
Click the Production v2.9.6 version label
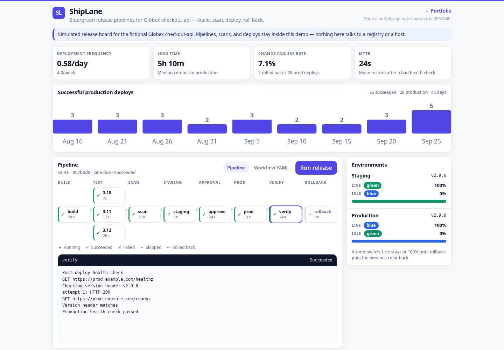click(439, 215)
